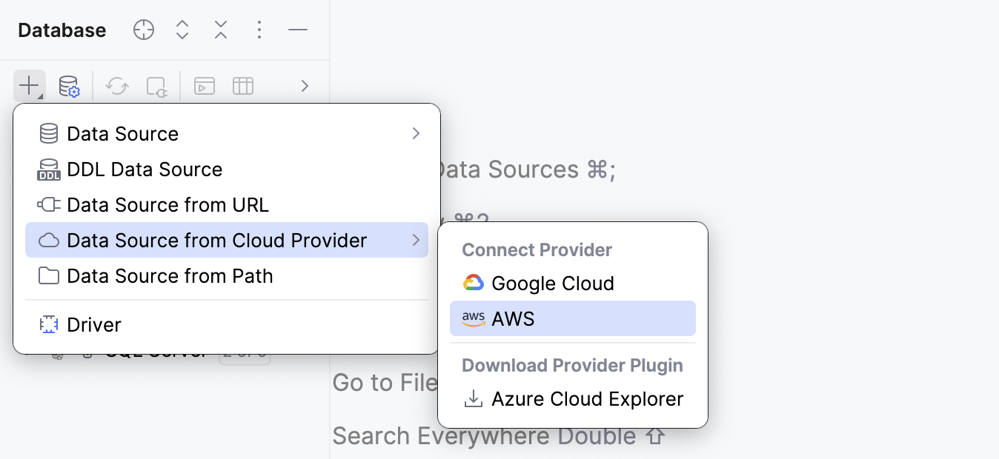Open Data Source Properties settings icon
The image size is (999, 459).
(69, 85)
